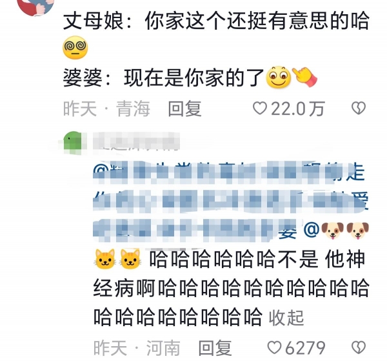Tap the blurred replier username

point(136,141)
